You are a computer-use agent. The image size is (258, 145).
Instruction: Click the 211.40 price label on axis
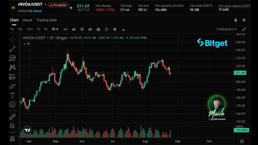pyautogui.click(x=240, y=73)
